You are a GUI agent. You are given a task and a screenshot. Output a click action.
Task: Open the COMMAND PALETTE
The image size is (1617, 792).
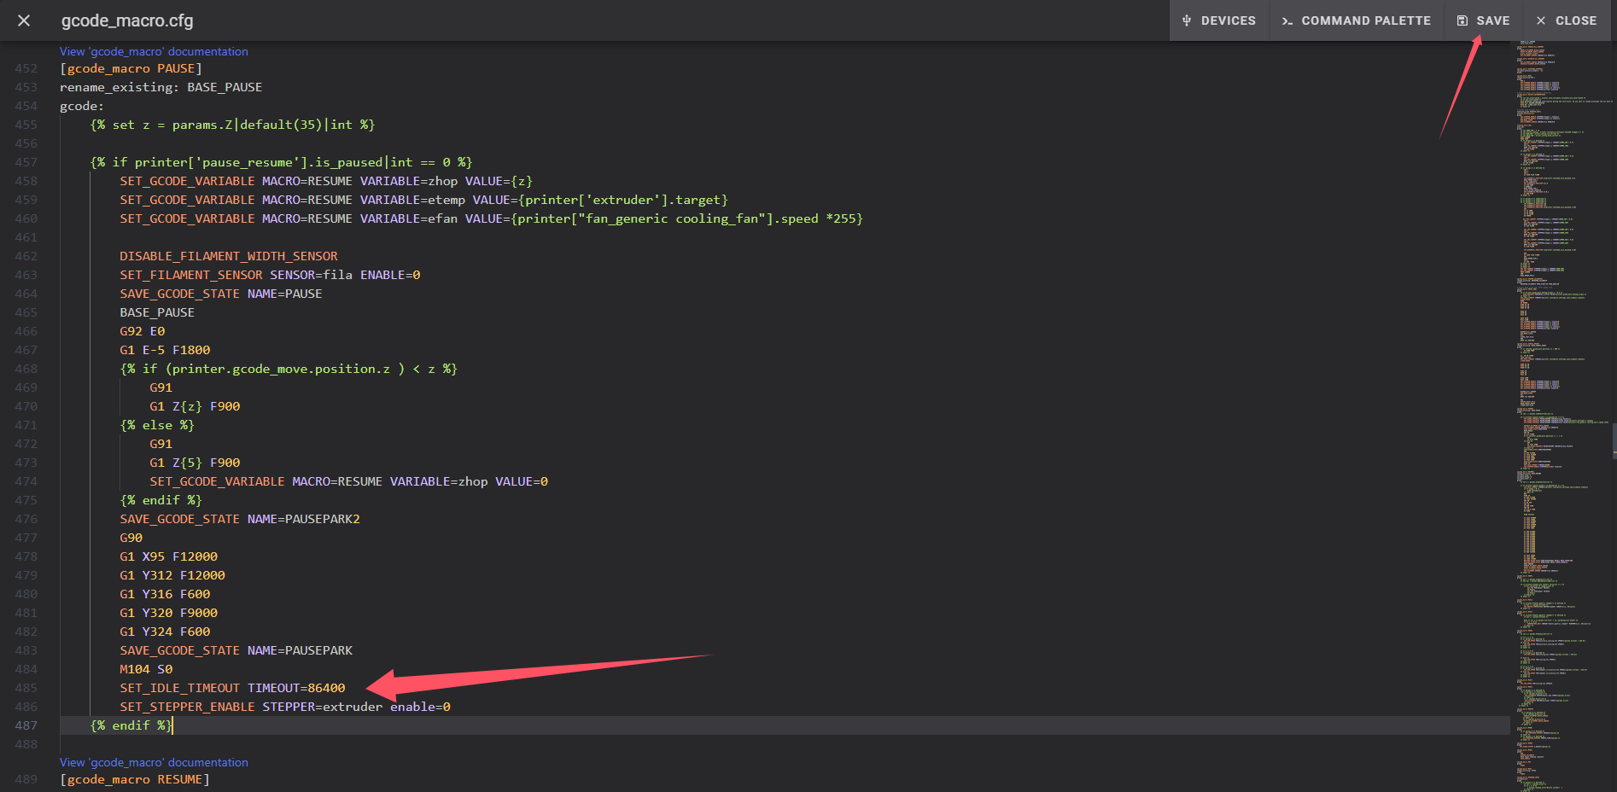click(x=1356, y=20)
